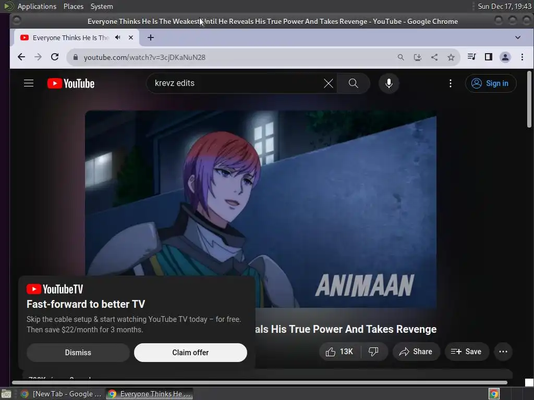Open the Places menu

click(x=74, y=6)
